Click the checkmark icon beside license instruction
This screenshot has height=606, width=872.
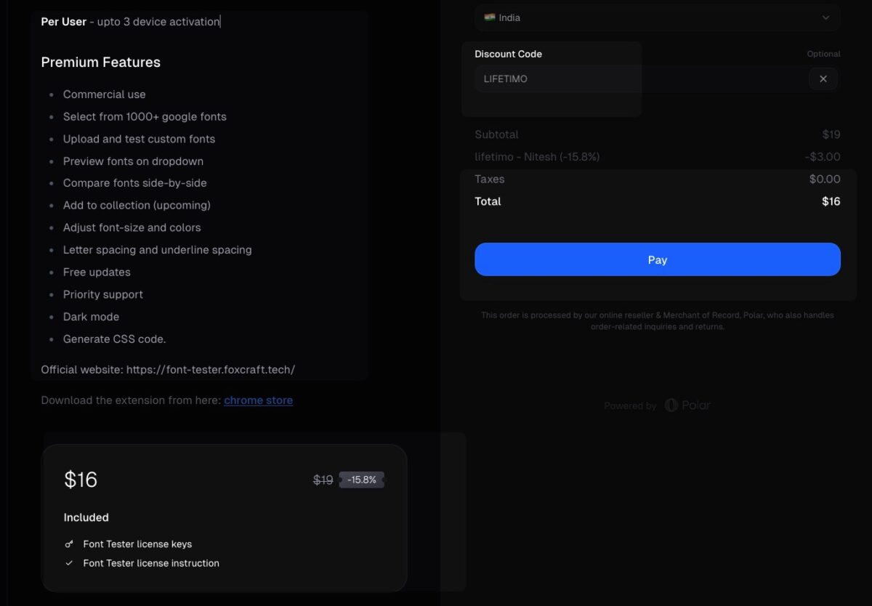(x=69, y=563)
